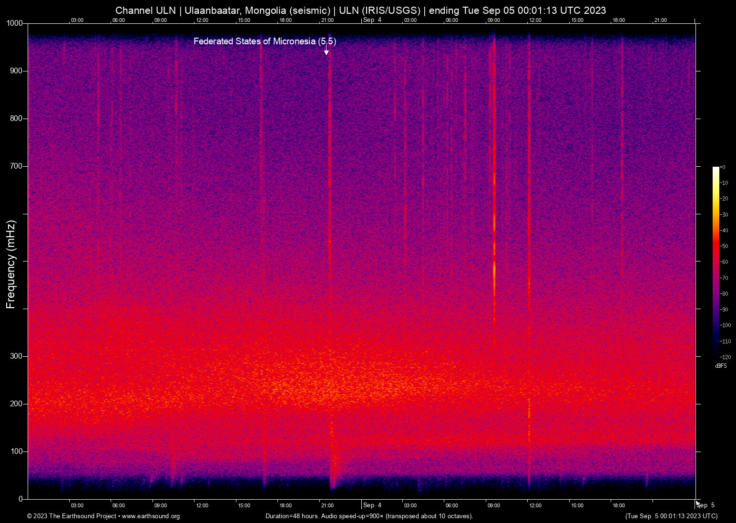Click the vertical streak near 12:00 on Sep 4
The width and height of the screenshot is (736, 523).
pos(529,262)
